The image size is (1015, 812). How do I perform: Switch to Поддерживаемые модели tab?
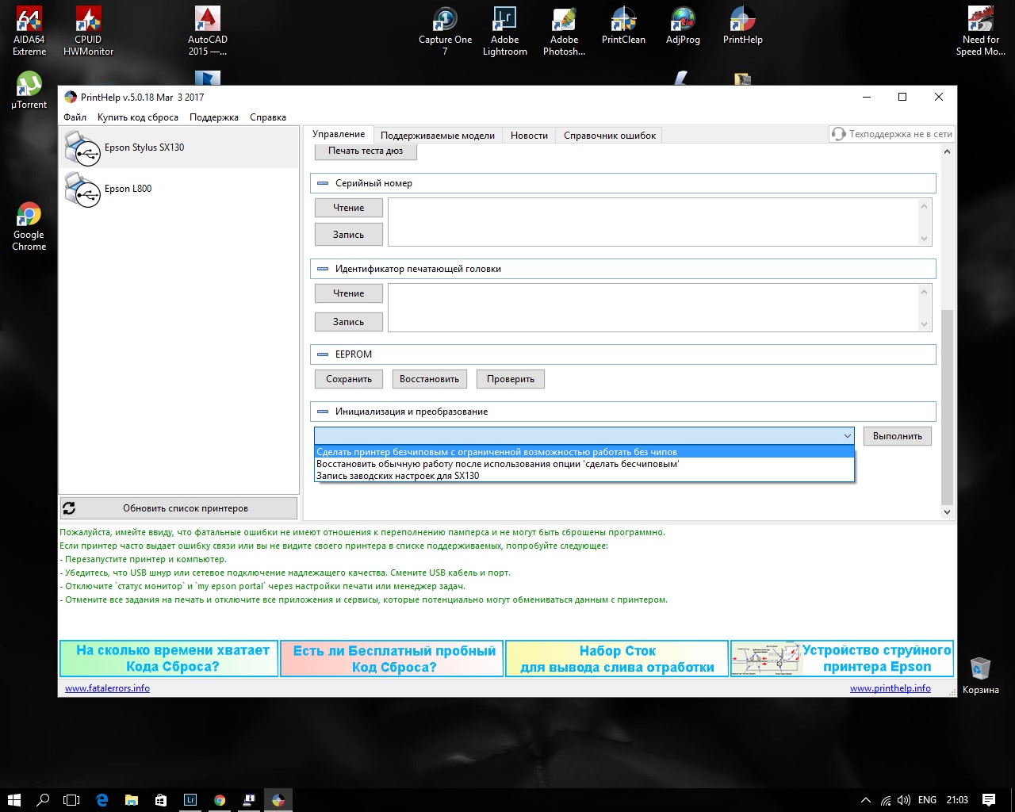point(438,136)
